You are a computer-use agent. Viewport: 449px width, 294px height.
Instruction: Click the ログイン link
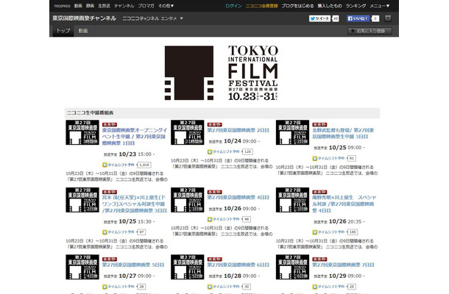233,6
